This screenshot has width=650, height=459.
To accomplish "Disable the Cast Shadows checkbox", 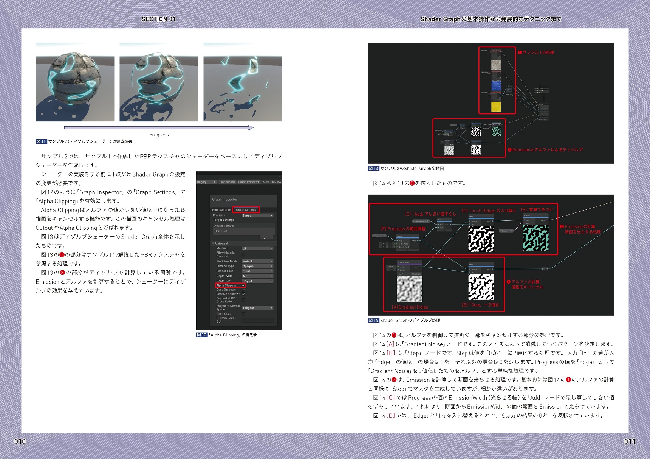I will 243,290.
